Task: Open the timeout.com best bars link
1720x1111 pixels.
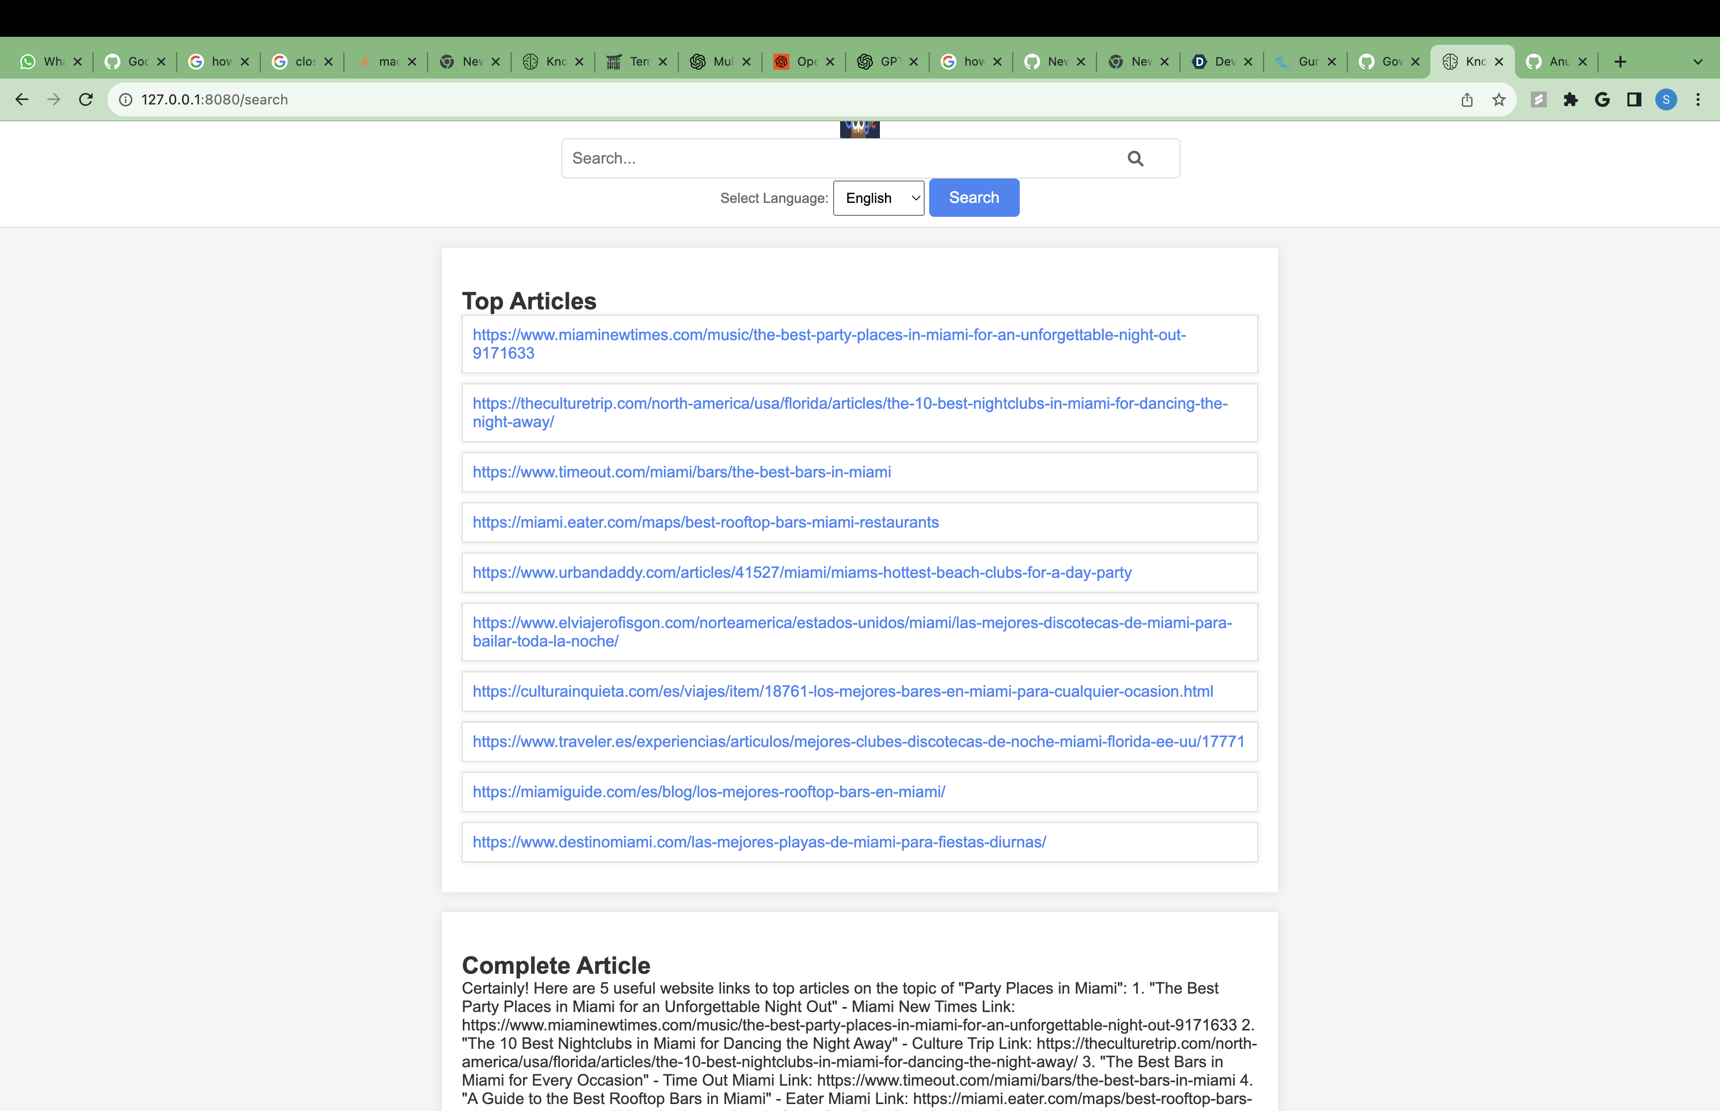Action: [x=681, y=472]
